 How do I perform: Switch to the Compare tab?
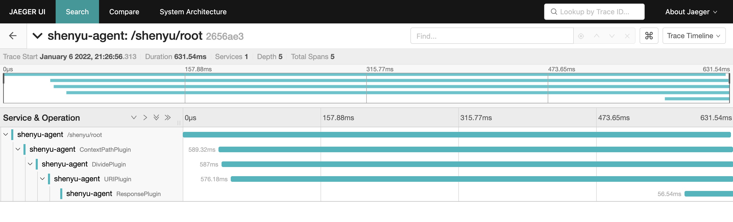tap(124, 12)
